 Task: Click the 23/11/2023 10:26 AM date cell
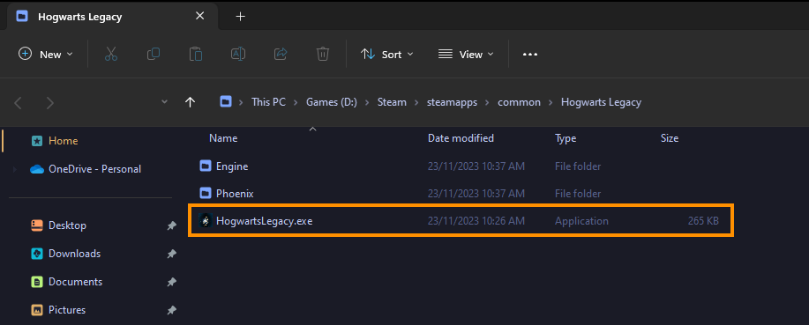coord(476,221)
